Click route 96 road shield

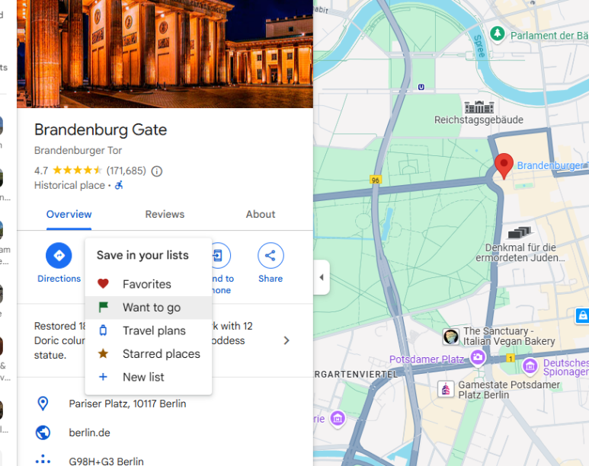(x=375, y=180)
